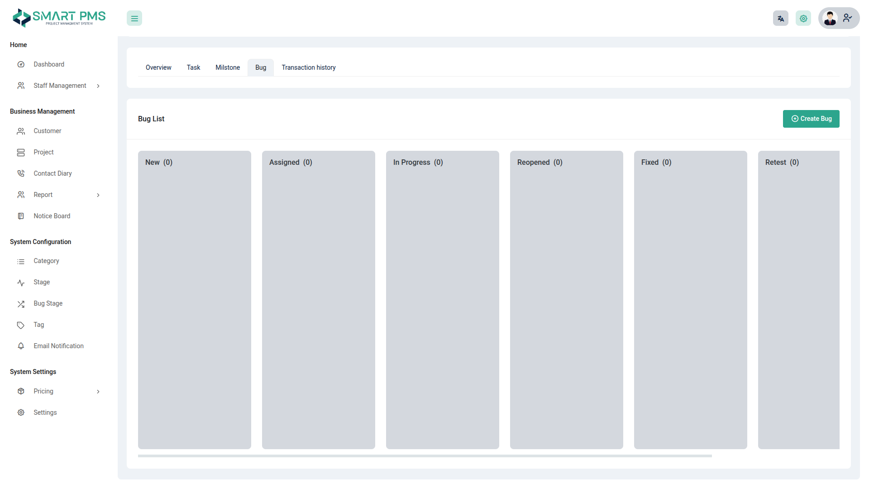Click the Notice Board icon
The height and width of the screenshot is (489, 869).
coord(21,216)
